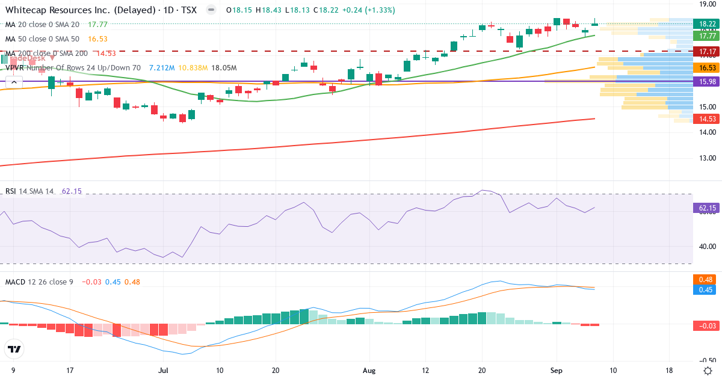Click the blue 0.45 MACD axis label
This screenshot has height=379, width=722.
704,290
